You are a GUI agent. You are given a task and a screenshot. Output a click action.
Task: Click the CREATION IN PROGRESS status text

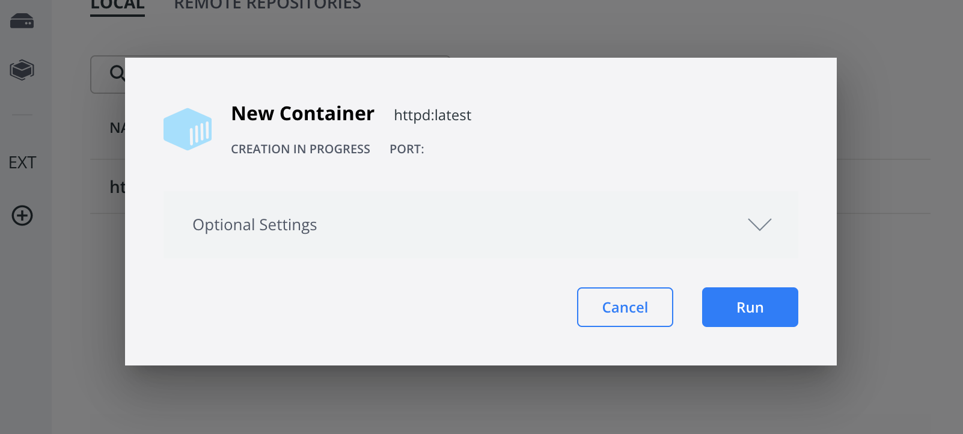click(x=301, y=149)
